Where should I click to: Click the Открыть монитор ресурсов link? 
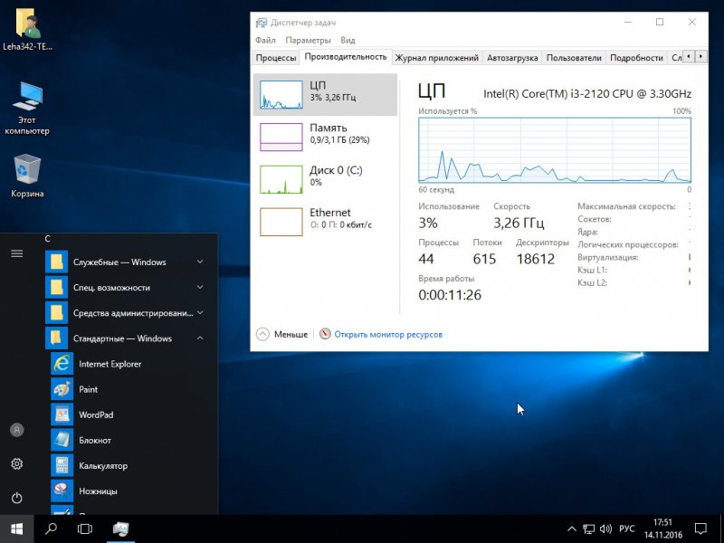388,334
